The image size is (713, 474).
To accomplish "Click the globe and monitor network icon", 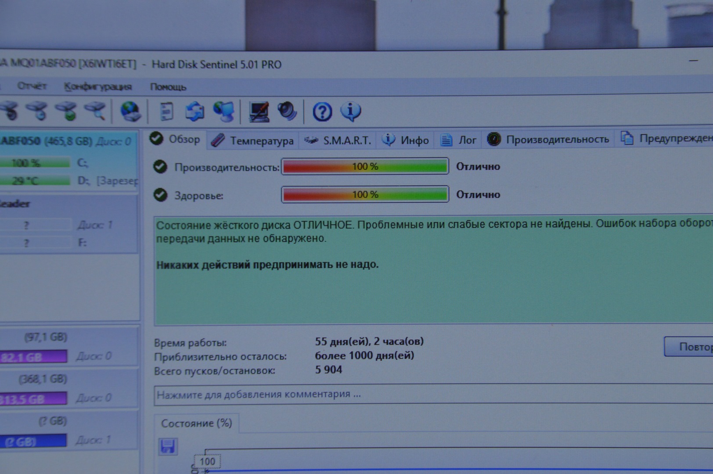I will pos(224,111).
